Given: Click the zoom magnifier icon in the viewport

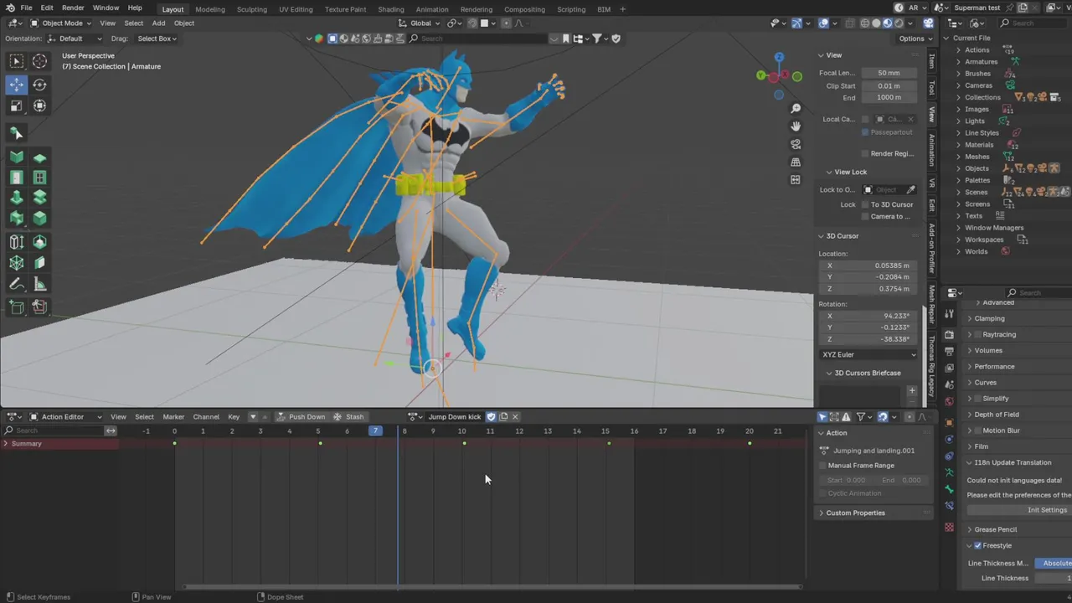Looking at the screenshot, I should (796, 108).
